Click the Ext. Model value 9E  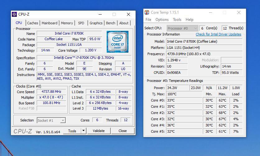click(84, 69)
